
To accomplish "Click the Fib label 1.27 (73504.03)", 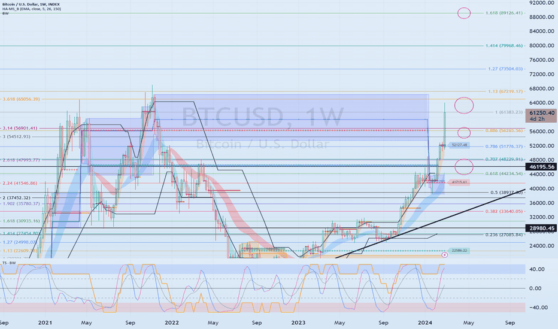I will pos(505,69).
